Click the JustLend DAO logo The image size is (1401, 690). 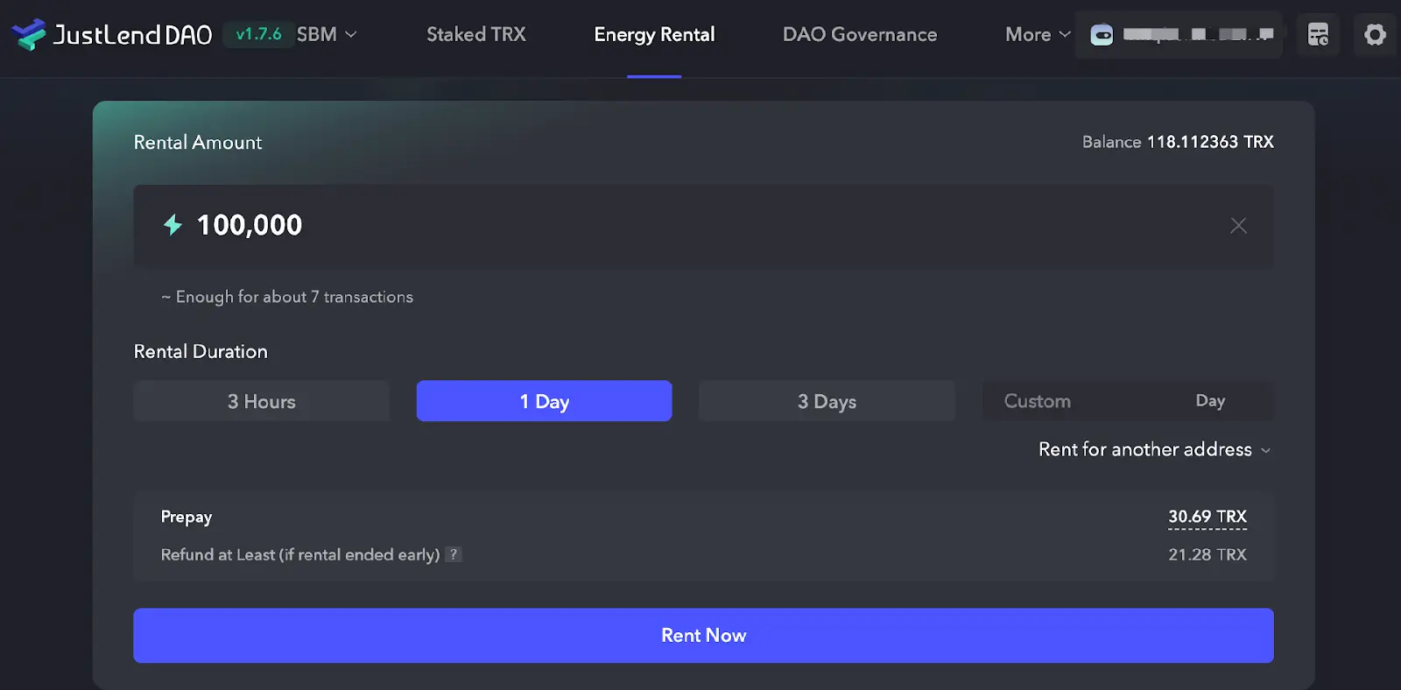pos(111,34)
